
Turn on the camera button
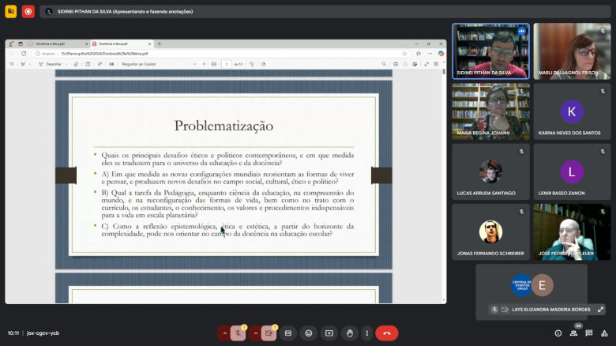(269, 333)
